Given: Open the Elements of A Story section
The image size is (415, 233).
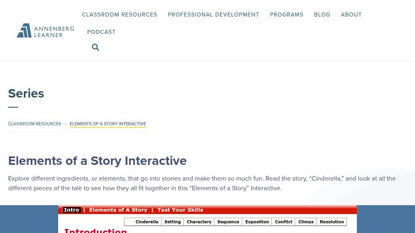Looking at the screenshot, I should [x=118, y=210].
